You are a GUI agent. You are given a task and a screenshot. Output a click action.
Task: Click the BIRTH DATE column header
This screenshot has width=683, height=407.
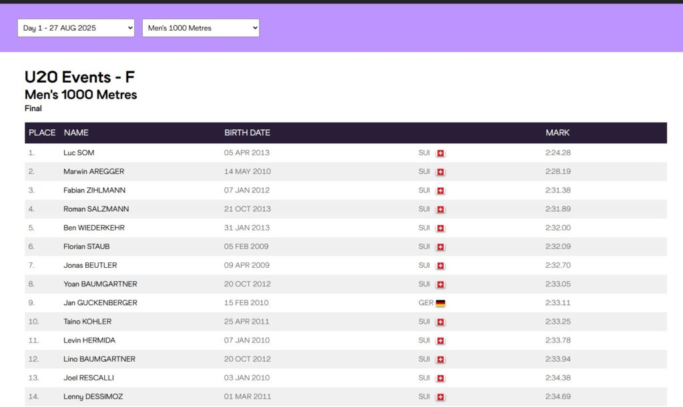247,133
